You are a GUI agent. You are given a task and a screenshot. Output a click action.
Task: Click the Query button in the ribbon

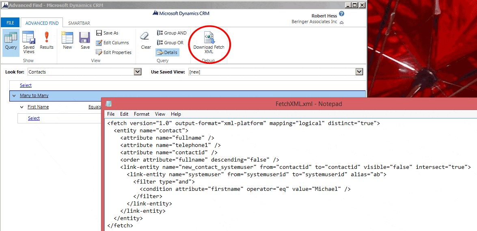(11, 42)
